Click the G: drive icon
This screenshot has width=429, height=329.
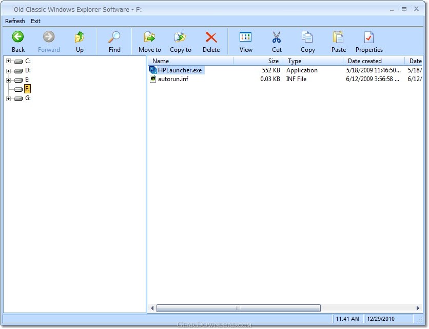(18, 99)
